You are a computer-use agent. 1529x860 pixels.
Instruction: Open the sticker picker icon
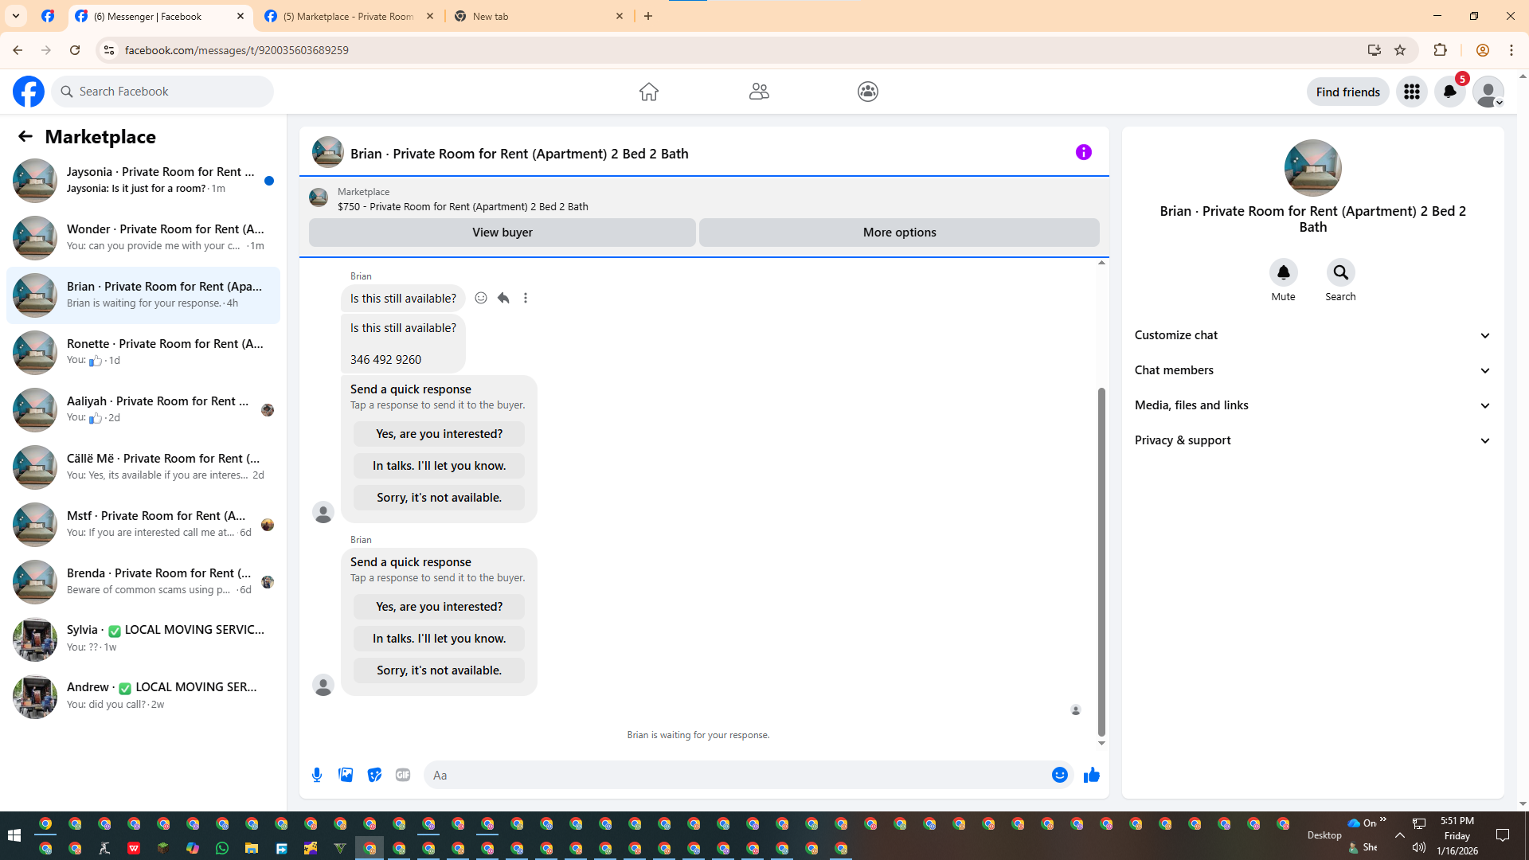click(x=374, y=775)
